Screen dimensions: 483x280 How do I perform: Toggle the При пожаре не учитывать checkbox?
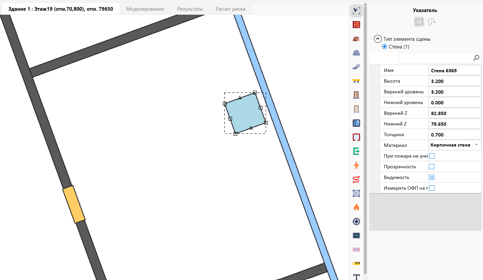pyautogui.click(x=432, y=156)
